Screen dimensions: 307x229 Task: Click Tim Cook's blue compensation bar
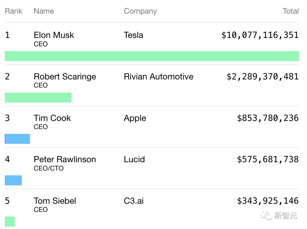click(17, 139)
